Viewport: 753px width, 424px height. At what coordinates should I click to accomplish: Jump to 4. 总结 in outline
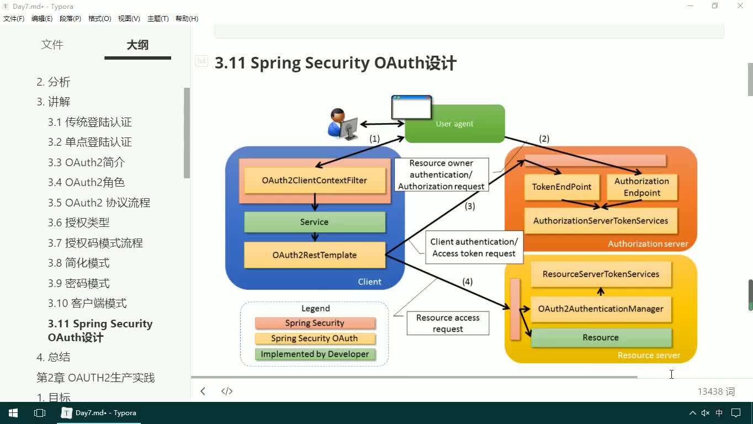[54, 357]
